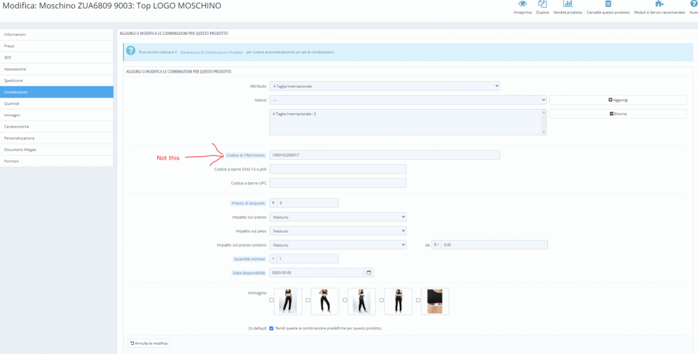Select 'A Taglia Internazionale : S' list entry
Screen dimensions: 698x354
[295, 114]
